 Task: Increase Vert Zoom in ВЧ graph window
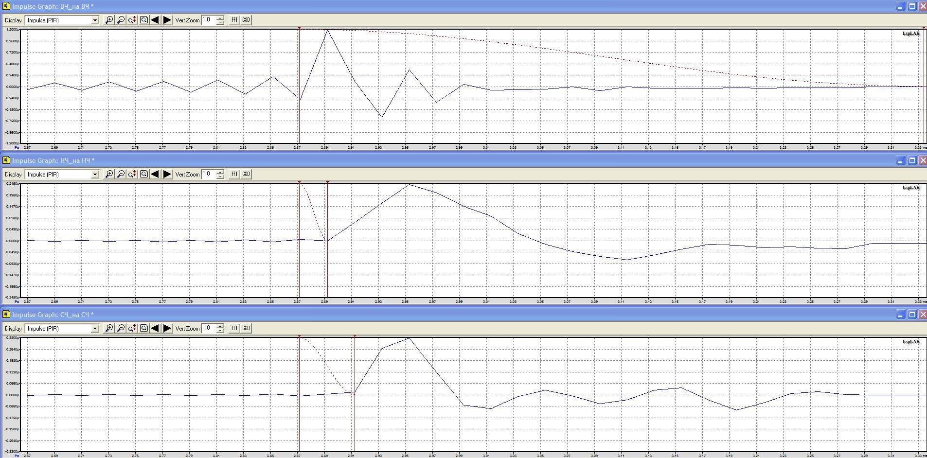(220, 18)
